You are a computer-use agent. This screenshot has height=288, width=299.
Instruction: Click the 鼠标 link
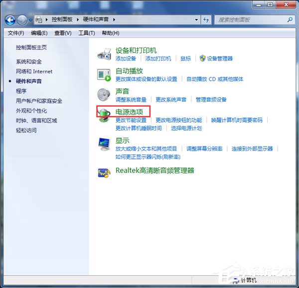click(185, 58)
